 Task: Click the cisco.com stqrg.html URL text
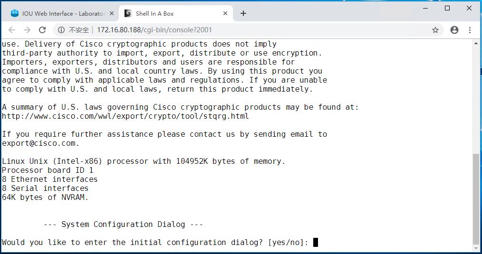pyautogui.click(x=125, y=116)
